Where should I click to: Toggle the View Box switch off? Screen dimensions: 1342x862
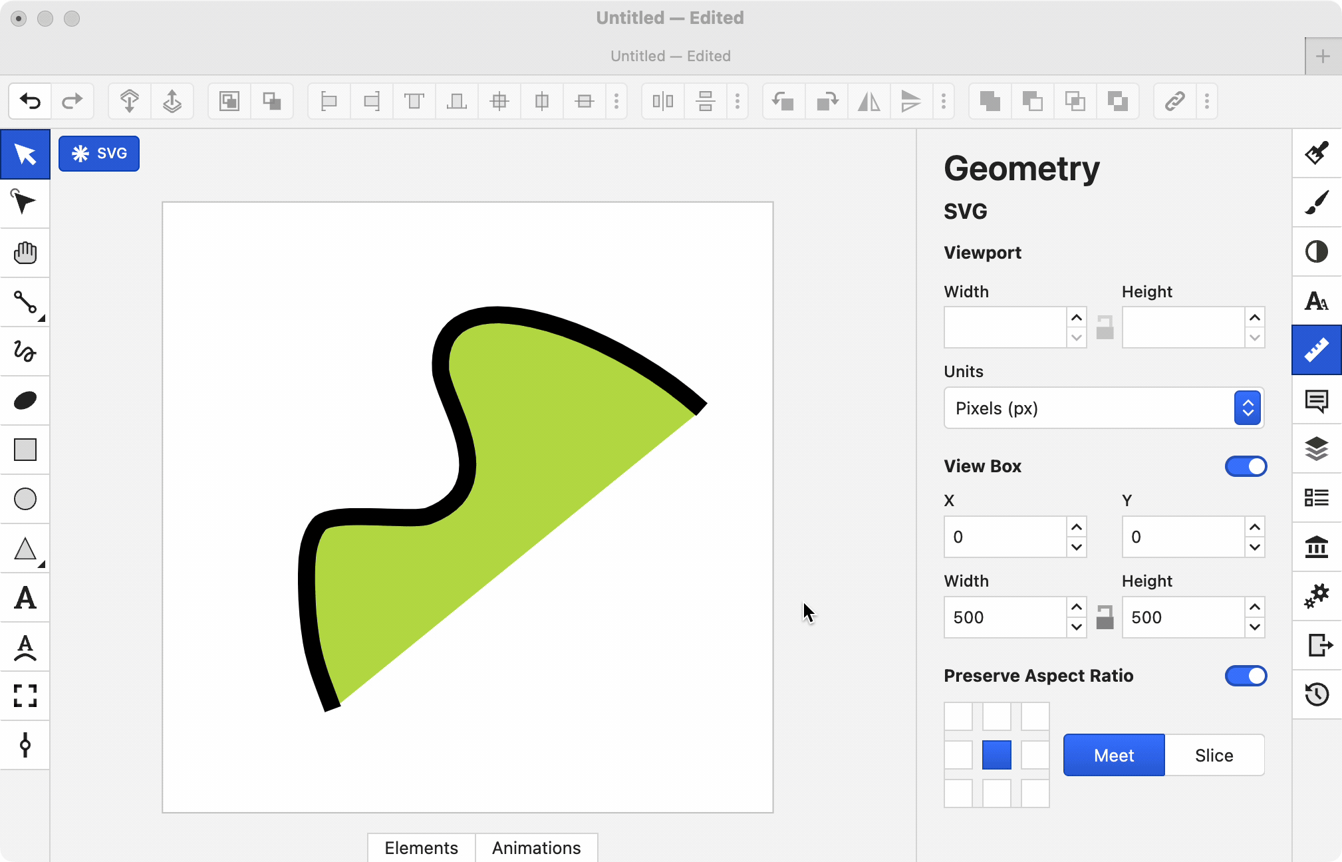pos(1245,466)
